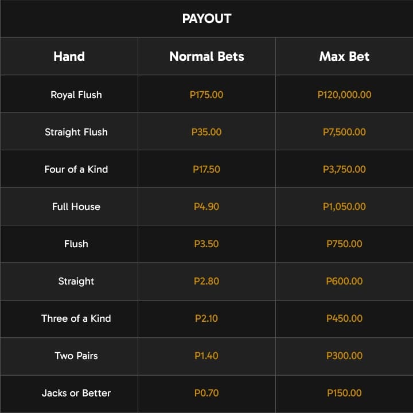The image size is (413, 413).
Task: Select the P2.80 normal bet payout
Action: tap(206, 281)
